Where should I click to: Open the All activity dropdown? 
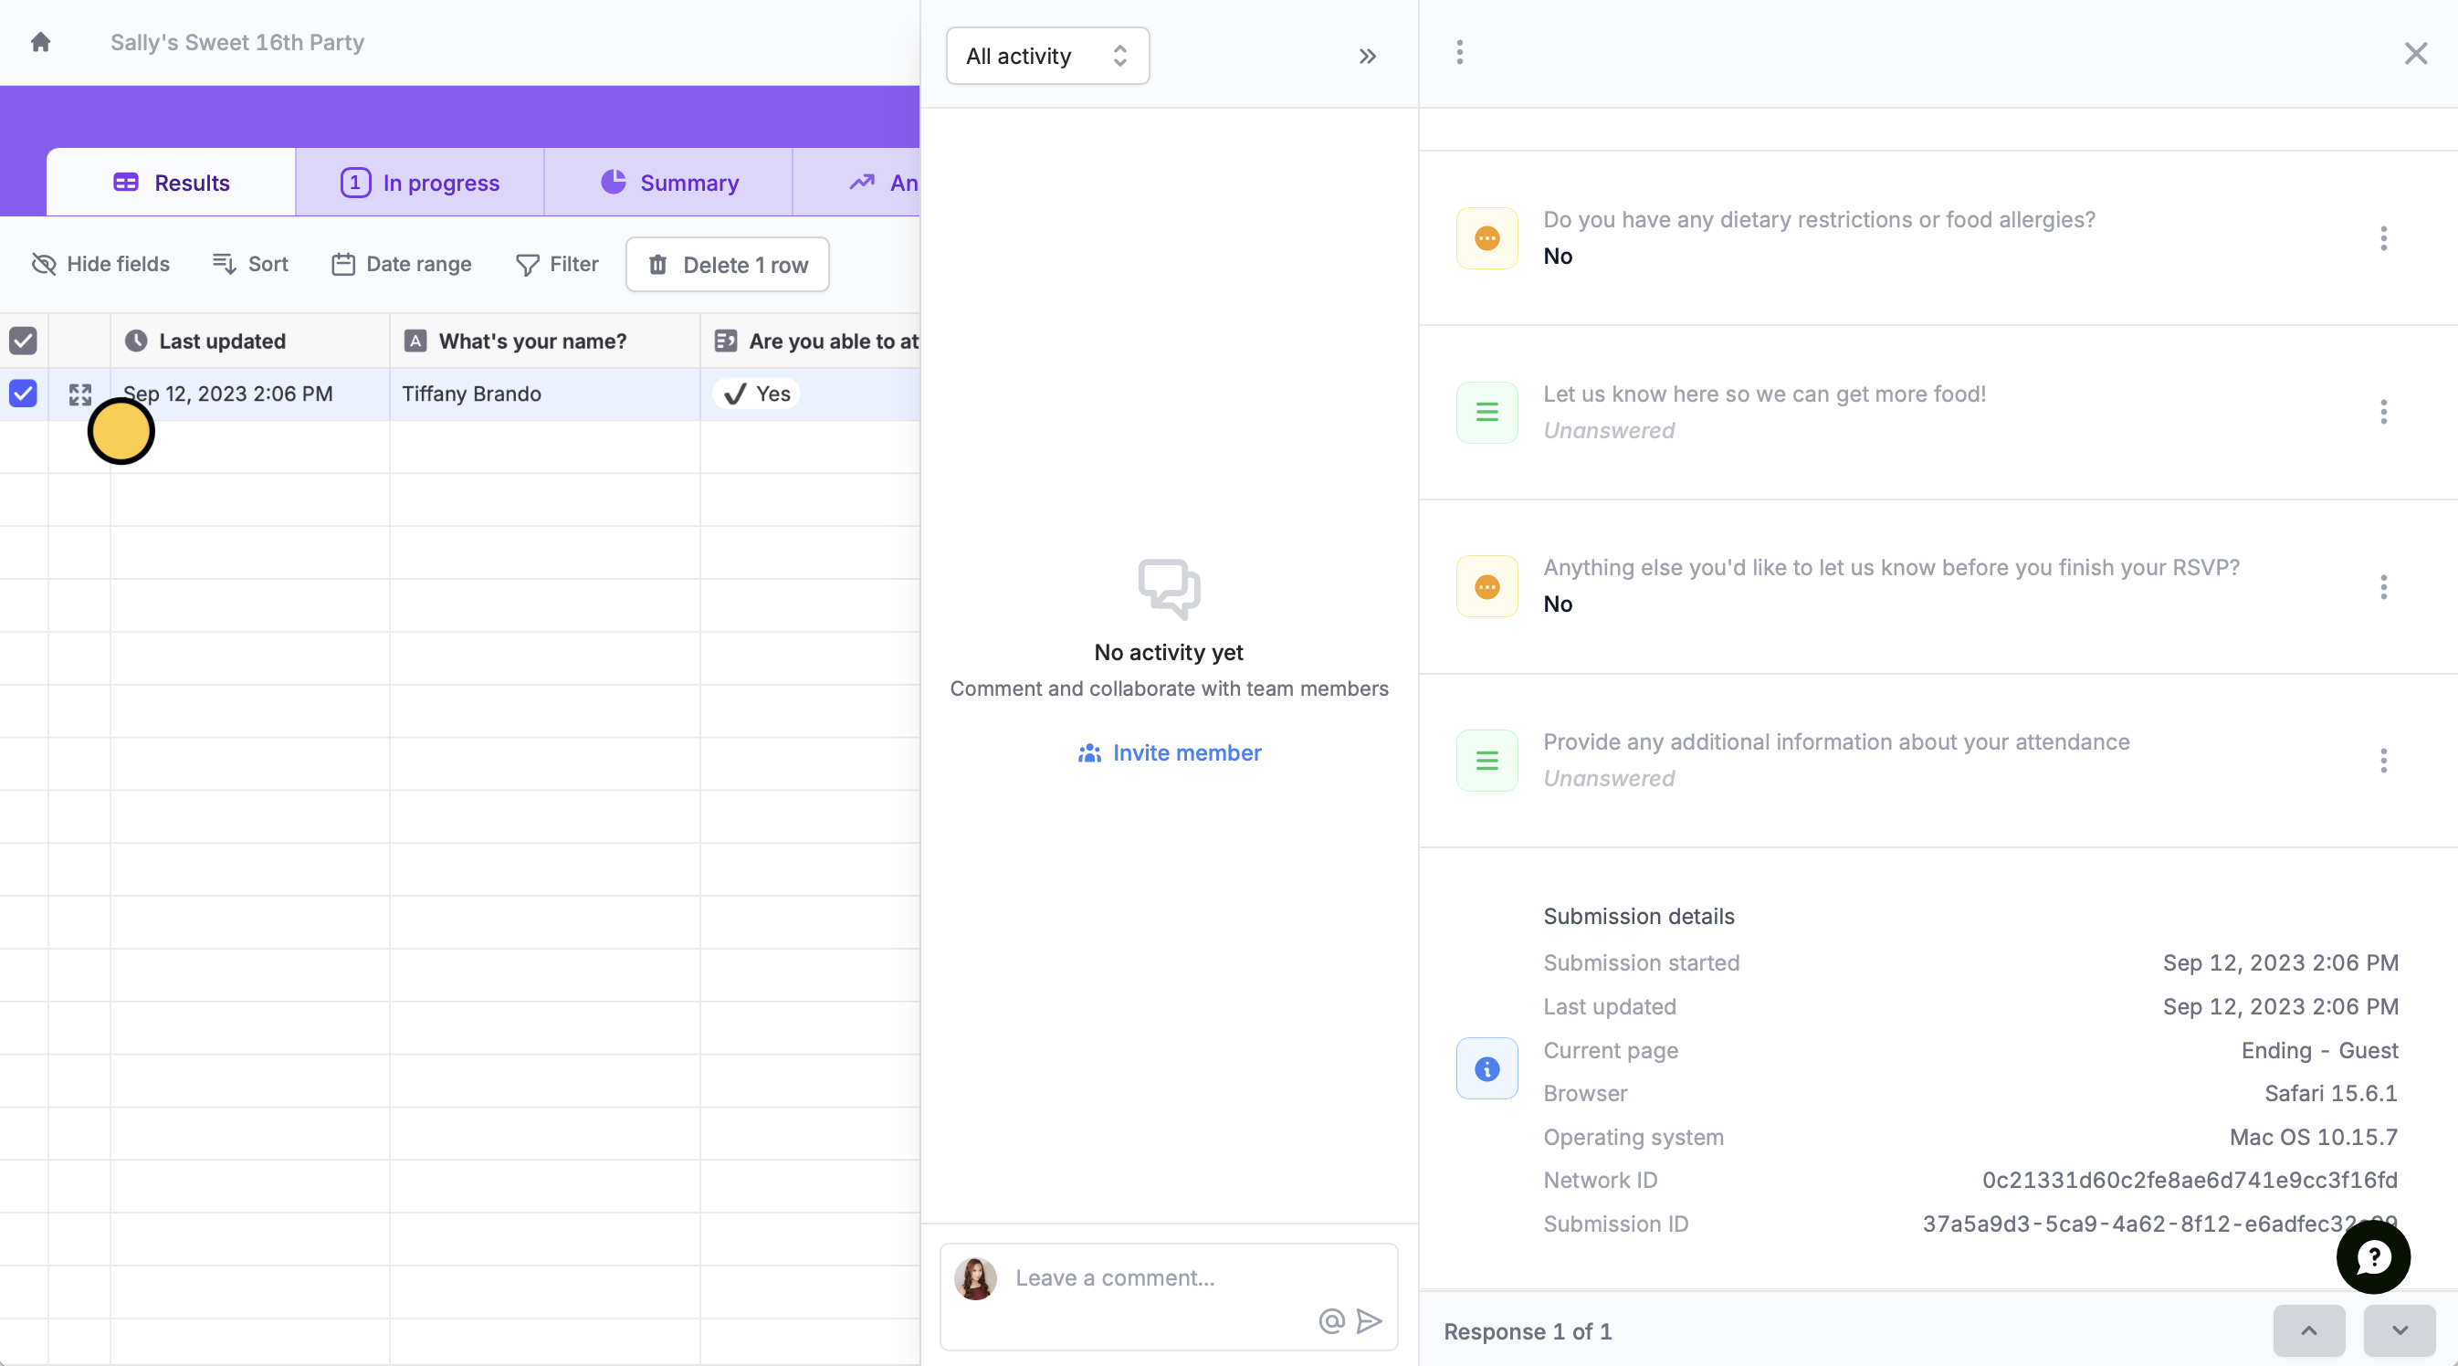(1046, 56)
